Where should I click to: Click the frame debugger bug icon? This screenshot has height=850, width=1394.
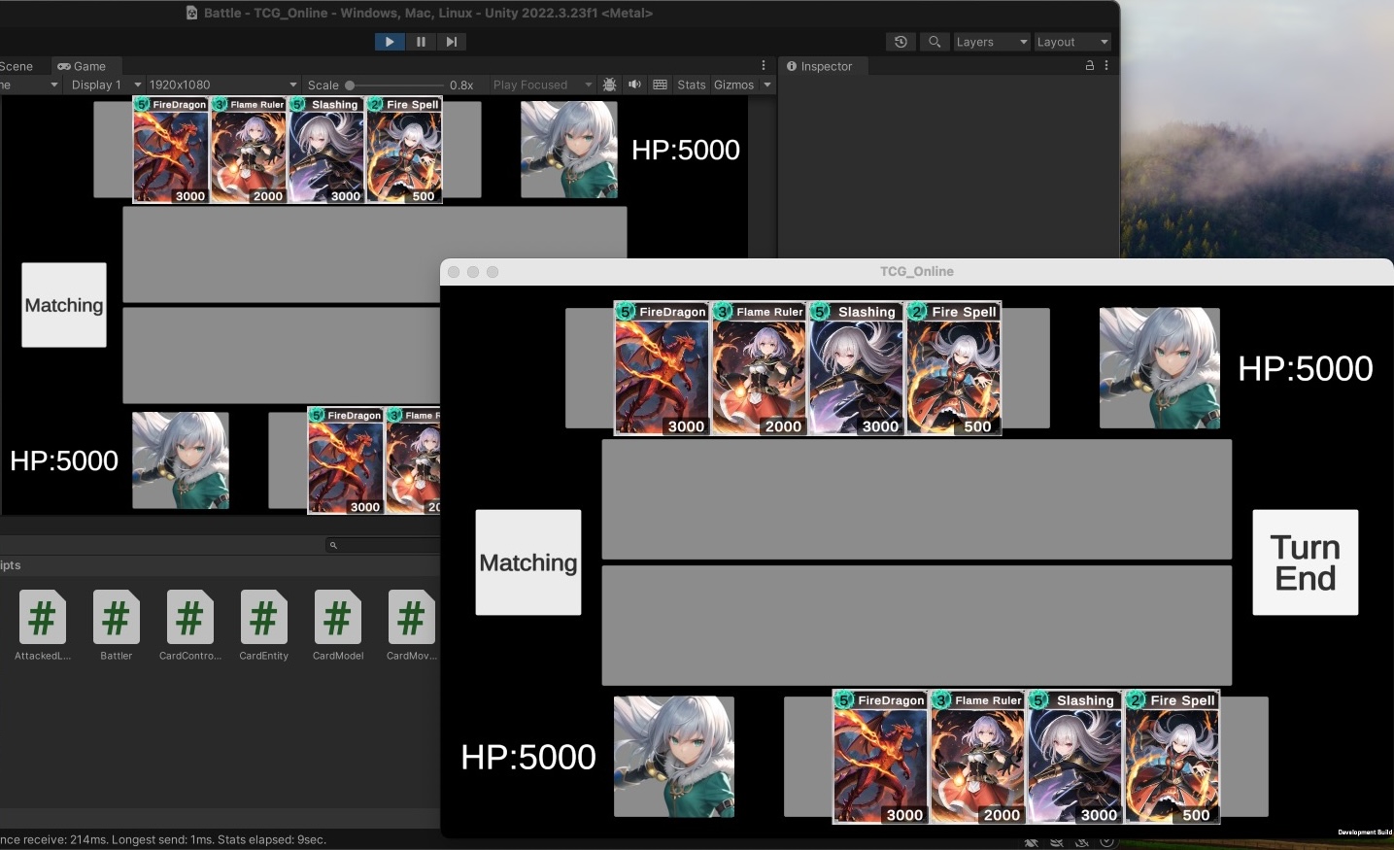tap(609, 85)
